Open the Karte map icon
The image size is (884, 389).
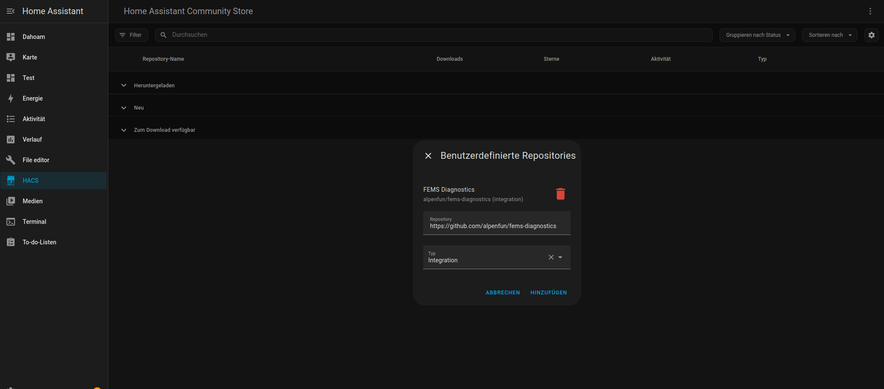11,57
